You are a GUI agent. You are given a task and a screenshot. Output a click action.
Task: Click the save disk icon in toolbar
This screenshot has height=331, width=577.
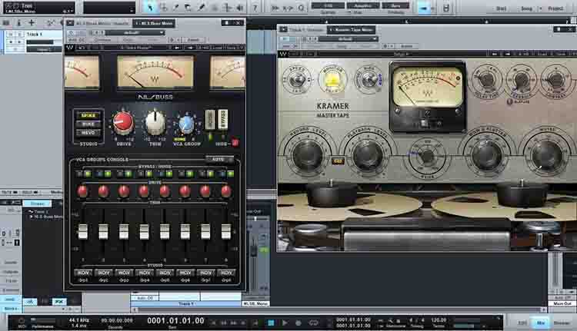445,8
